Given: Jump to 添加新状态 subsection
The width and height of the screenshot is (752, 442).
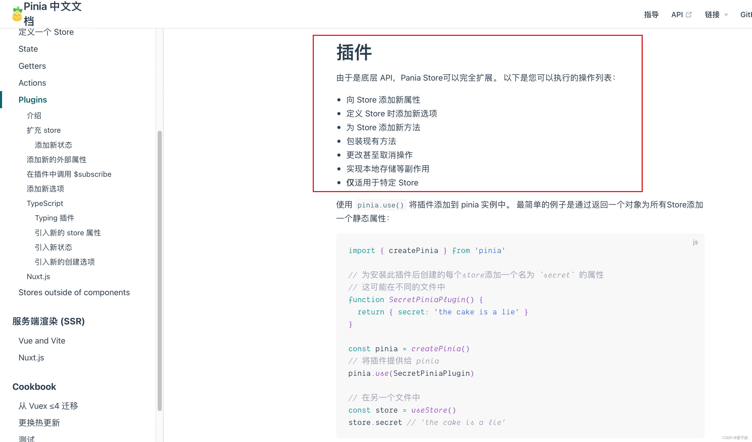Looking at the screenshot, I should (x=53, y=145).
